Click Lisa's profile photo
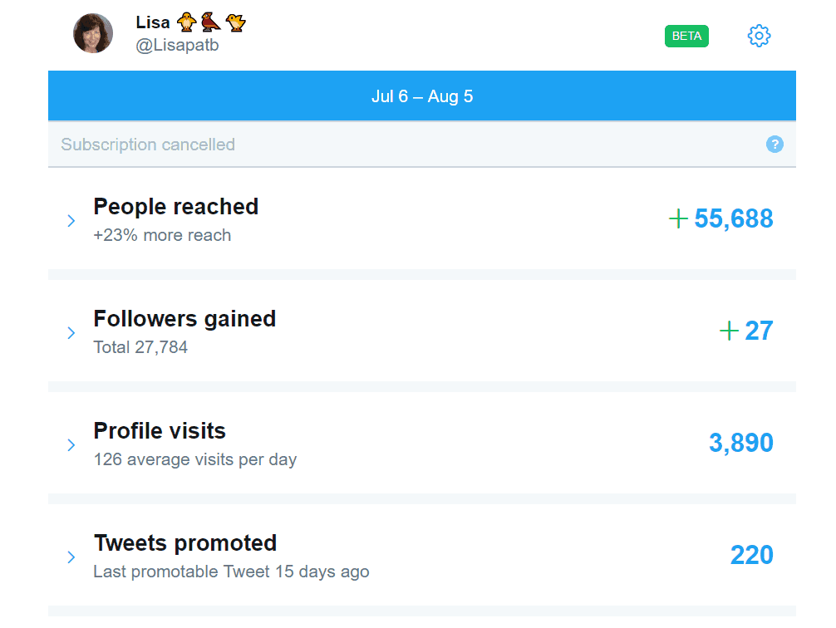The height and width of the screenshot is (628, 836). coord(92,33)
